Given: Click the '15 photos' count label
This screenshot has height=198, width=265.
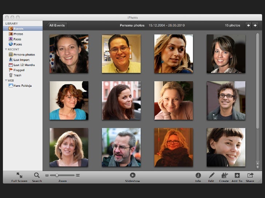Looking at the screenshot, I should pyautogui.click(x=233, y=25).
